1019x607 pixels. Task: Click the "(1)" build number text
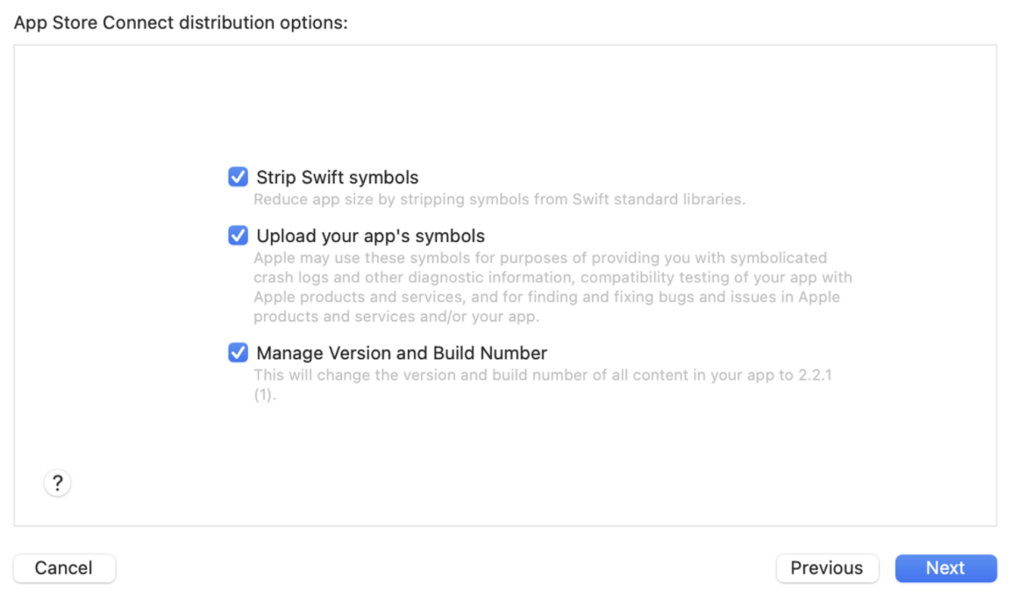tap(265, 395)
